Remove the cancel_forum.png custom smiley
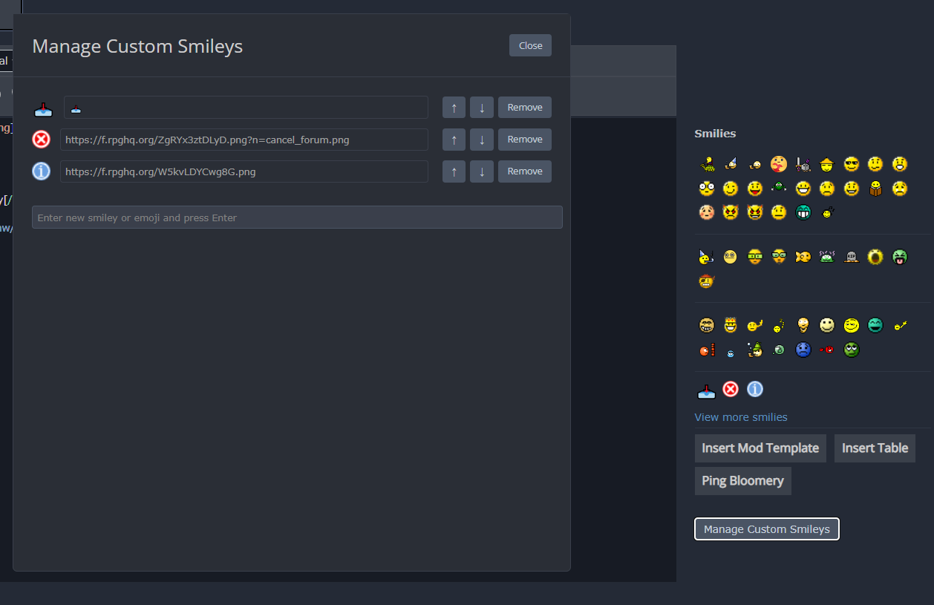 [x=525, y=140]
